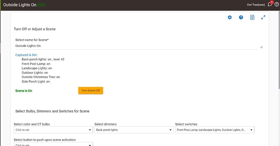Viewport: 280px width, 146px height.
Task: Click the Owl Tree(new) hub name
Action: point(256,5)
